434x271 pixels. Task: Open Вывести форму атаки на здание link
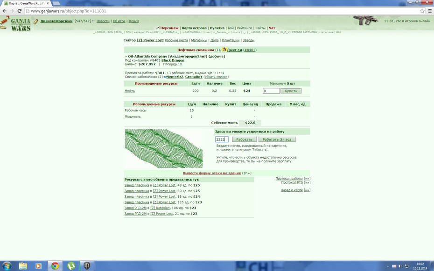pyautogui.click(x=212, y=173)
